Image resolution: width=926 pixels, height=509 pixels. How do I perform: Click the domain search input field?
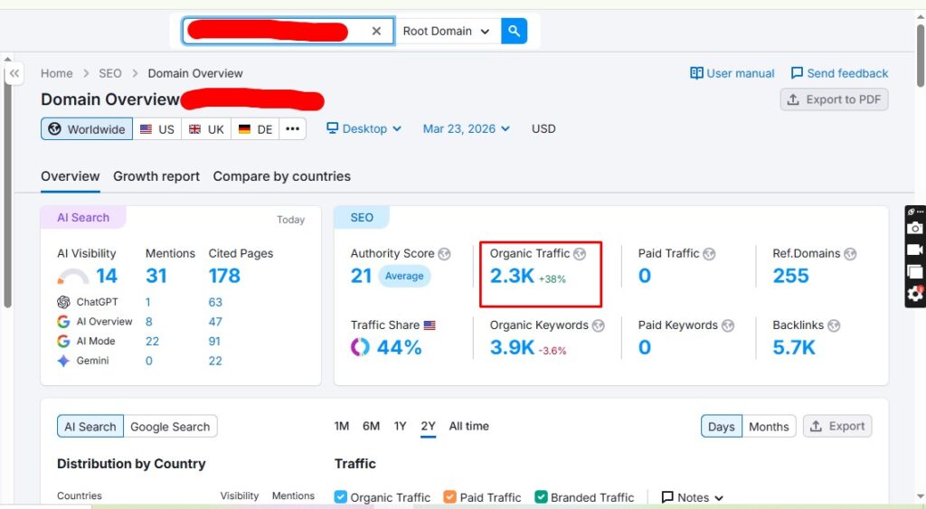288,31
